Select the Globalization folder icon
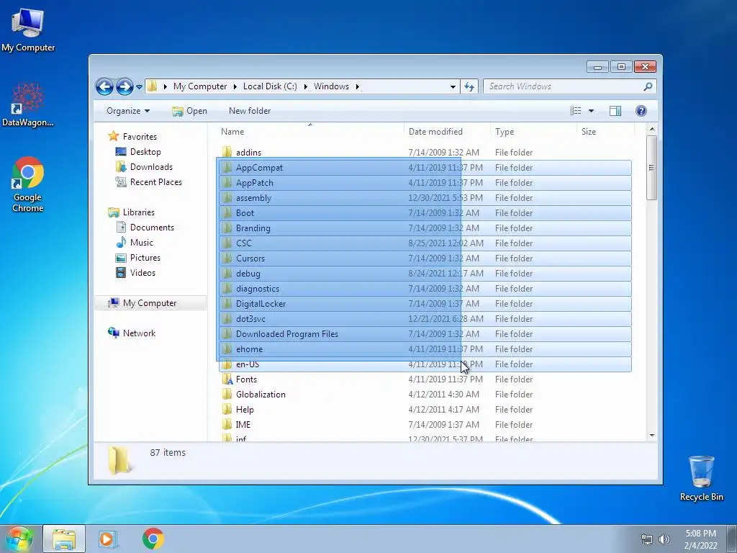The width and height of the screenshot is (737, 553). [x=227, y=394]
